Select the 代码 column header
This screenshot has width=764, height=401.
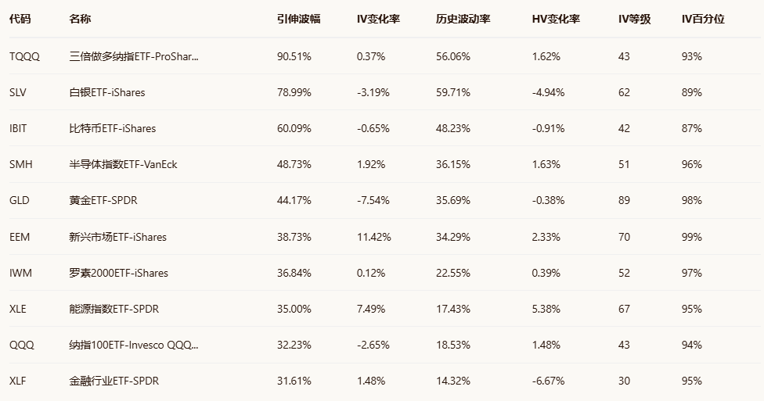point(20,19)
